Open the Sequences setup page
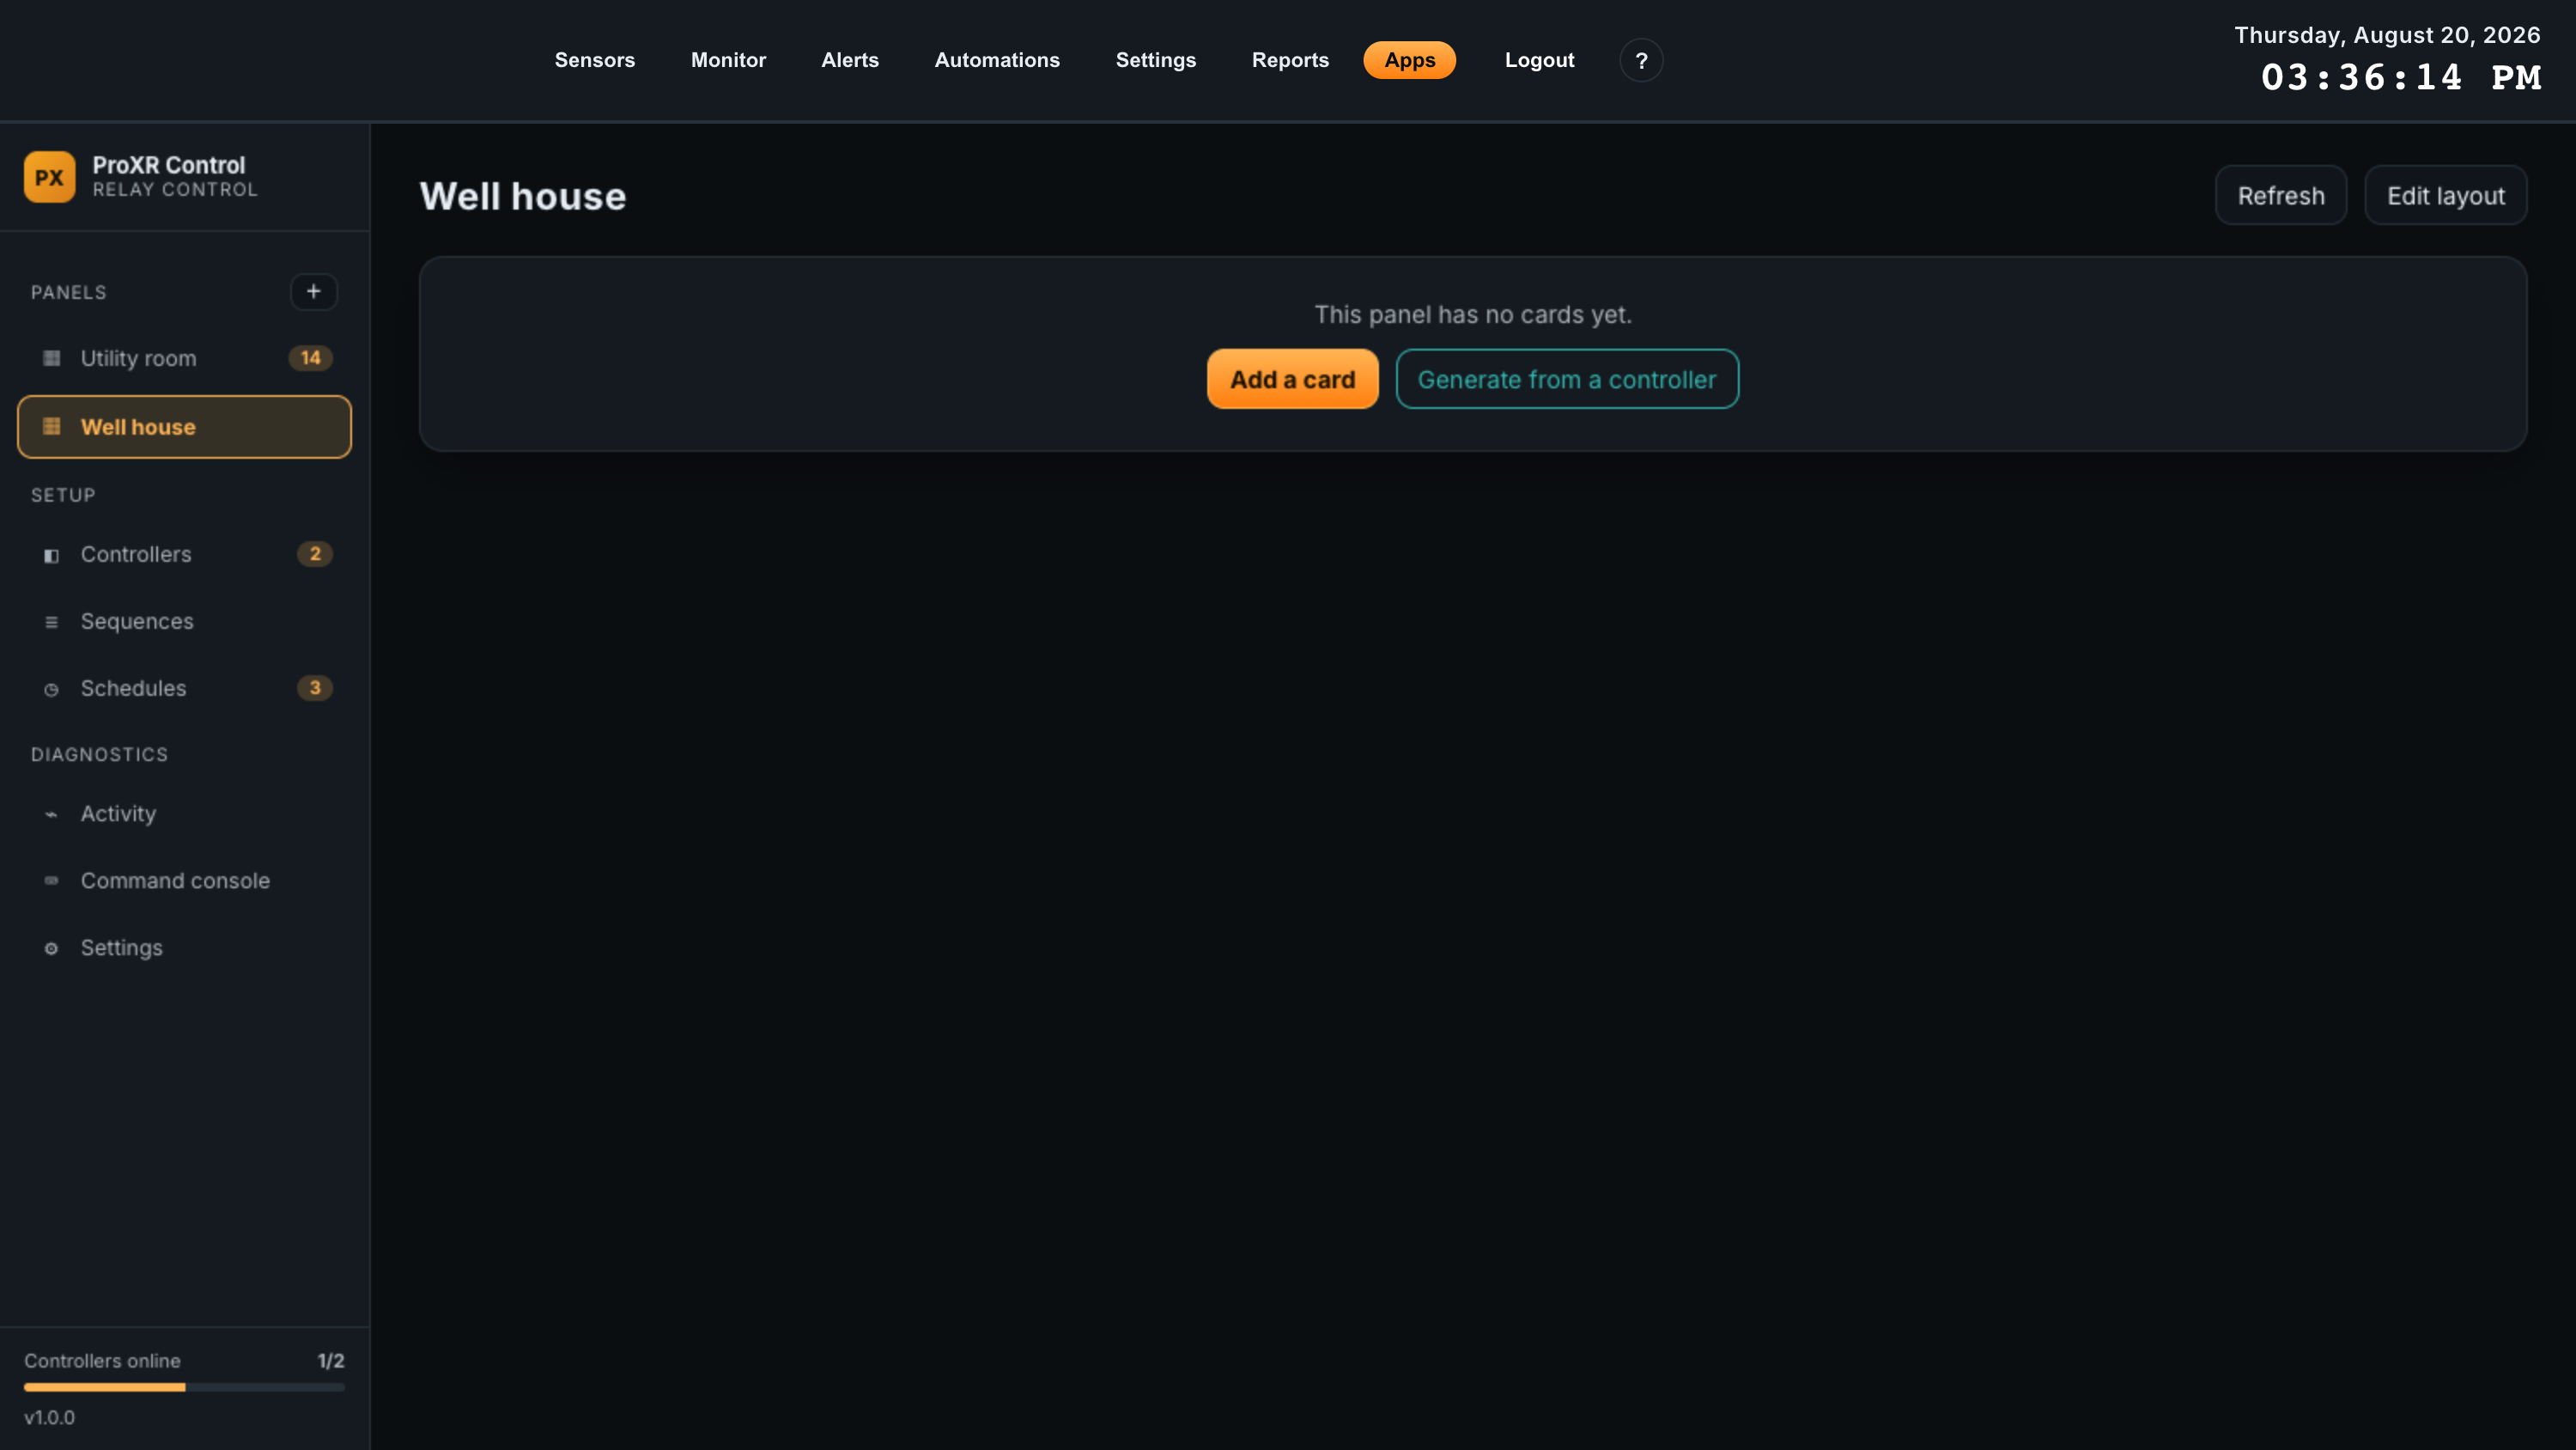This screenshot has height=1450, width=2576. (184, 621)
